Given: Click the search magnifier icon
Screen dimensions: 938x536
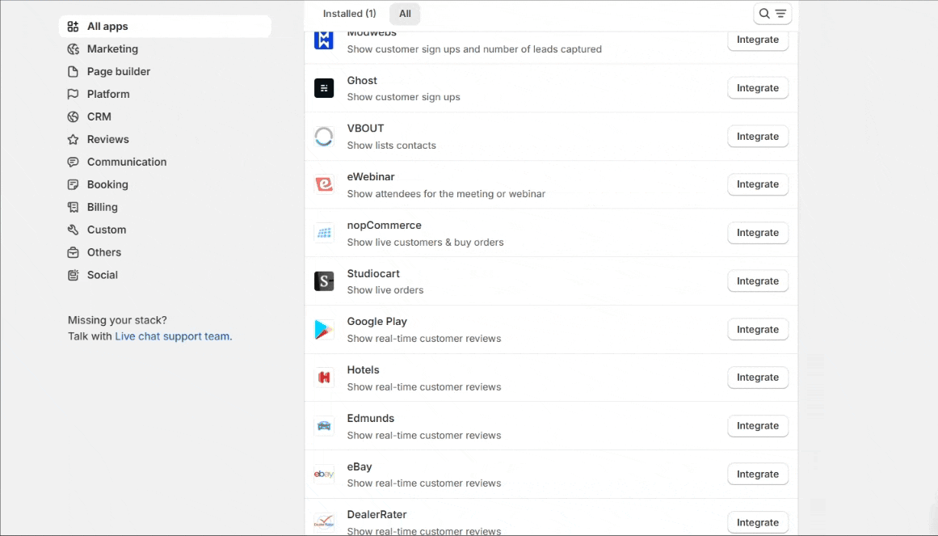Looking at the screenshot, I should click(x=764, y=14).
